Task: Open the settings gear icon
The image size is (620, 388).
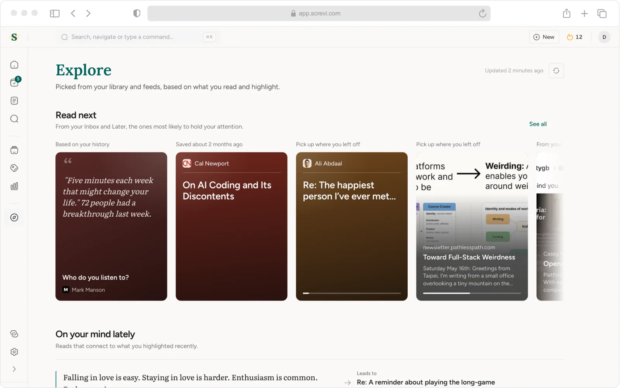Action: 14,352
